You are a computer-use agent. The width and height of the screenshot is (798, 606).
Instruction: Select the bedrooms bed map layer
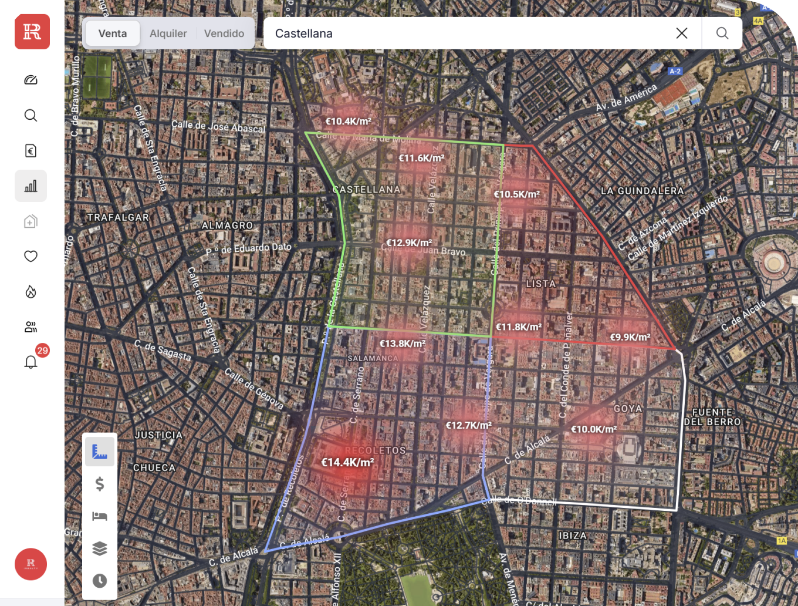click(100, 516)
